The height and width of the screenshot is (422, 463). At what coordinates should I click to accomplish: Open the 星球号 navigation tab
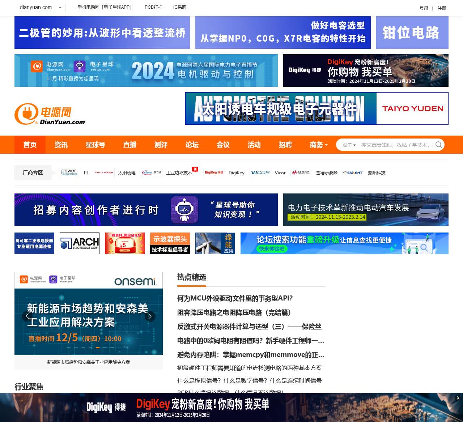pyautogui.click(x=95, y=145)
